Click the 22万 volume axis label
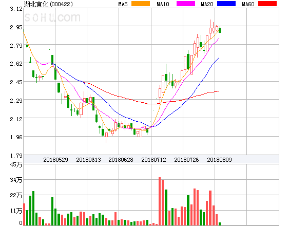 tap(16, 195)
